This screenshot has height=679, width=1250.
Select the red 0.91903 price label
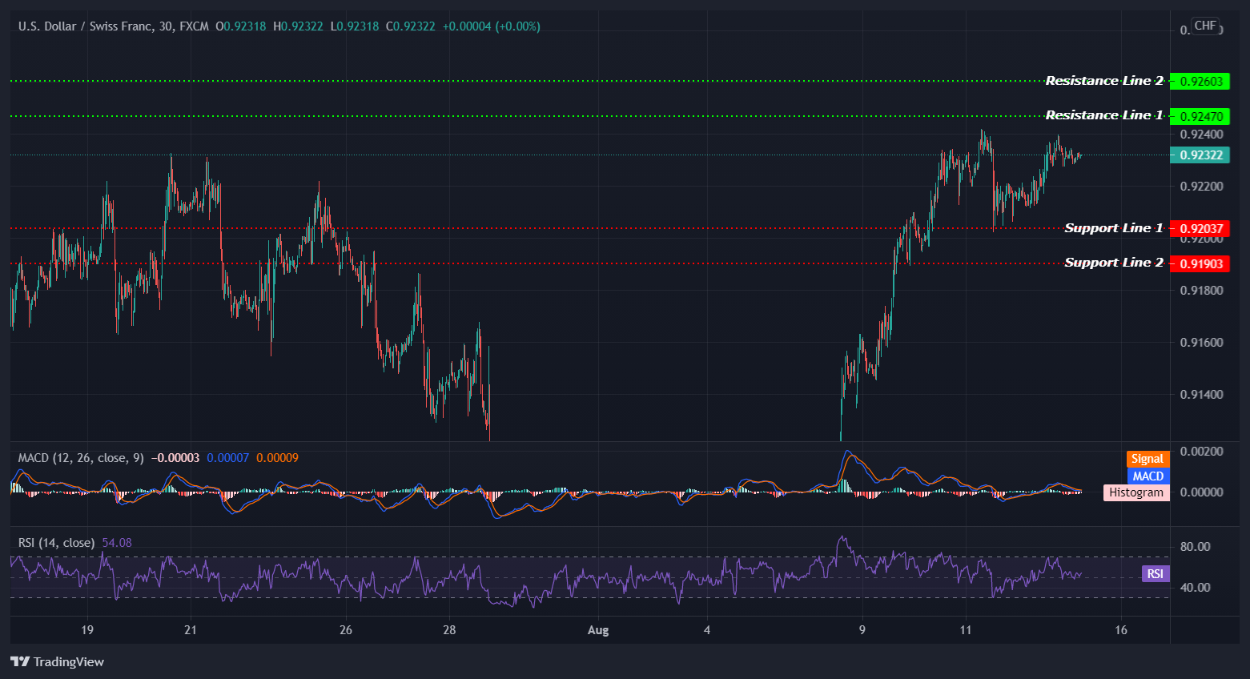(1200, 263)
